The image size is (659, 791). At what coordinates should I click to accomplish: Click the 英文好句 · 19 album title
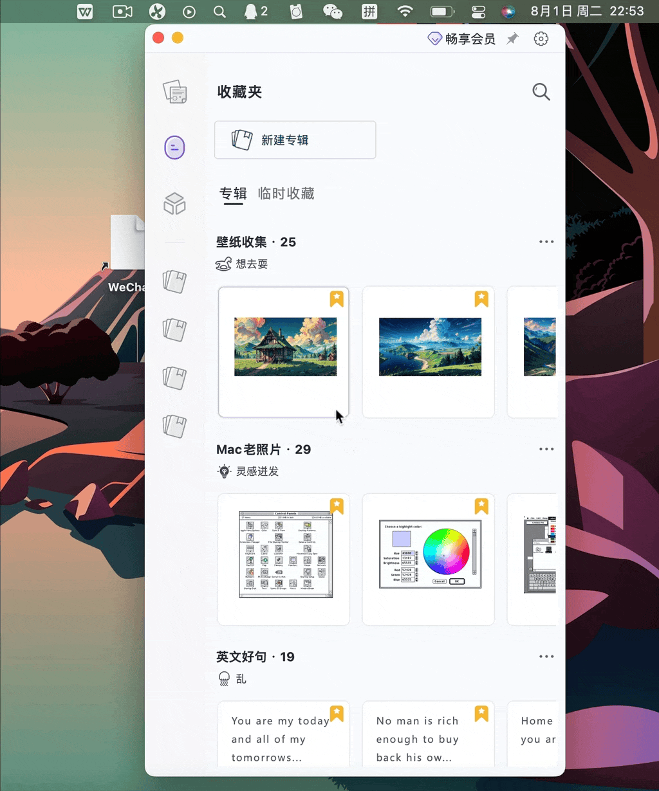click(x=255, y=657)
